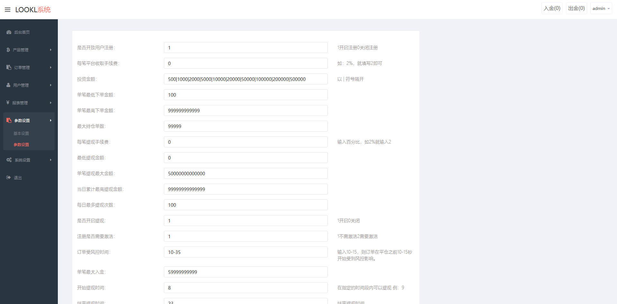Click the order icon beside 订单管理
This screenshot has width=617, height=304.
point(9,67)
